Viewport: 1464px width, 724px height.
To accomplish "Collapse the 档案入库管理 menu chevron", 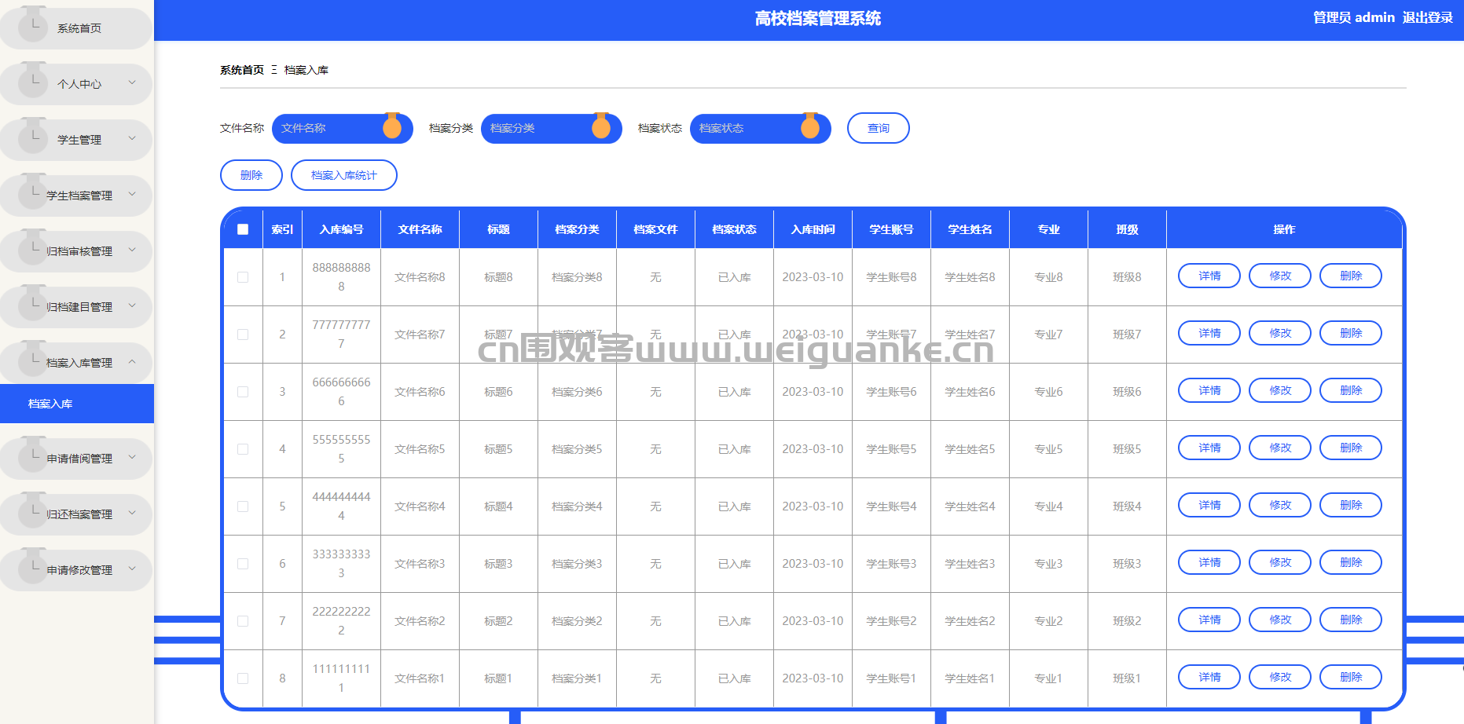I will [x=132, y=361].
